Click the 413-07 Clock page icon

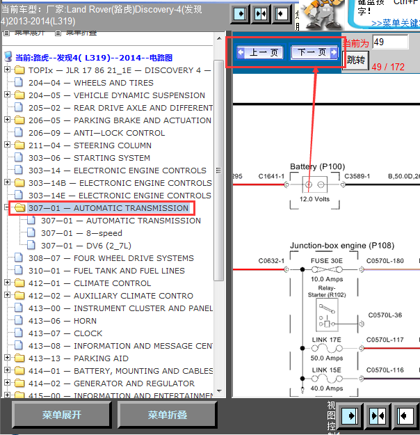(19, 333)
